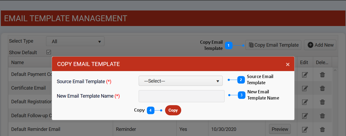Delete the Default Payment template row
Image resolution: width=346 pixels, height=136 pixels.
322,75
